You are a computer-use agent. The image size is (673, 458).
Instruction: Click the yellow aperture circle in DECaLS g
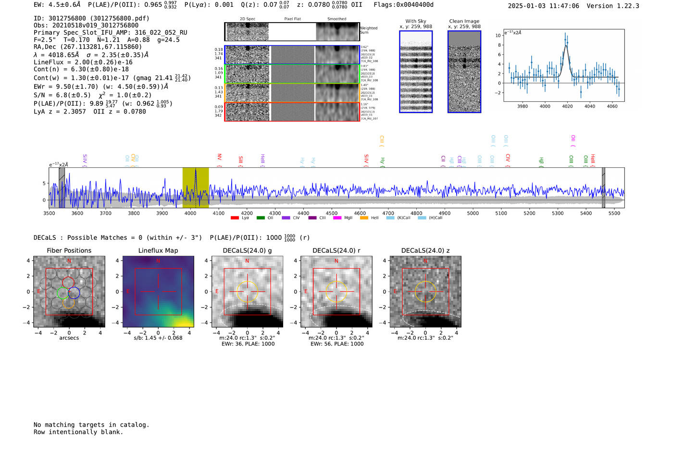[247, 292]
